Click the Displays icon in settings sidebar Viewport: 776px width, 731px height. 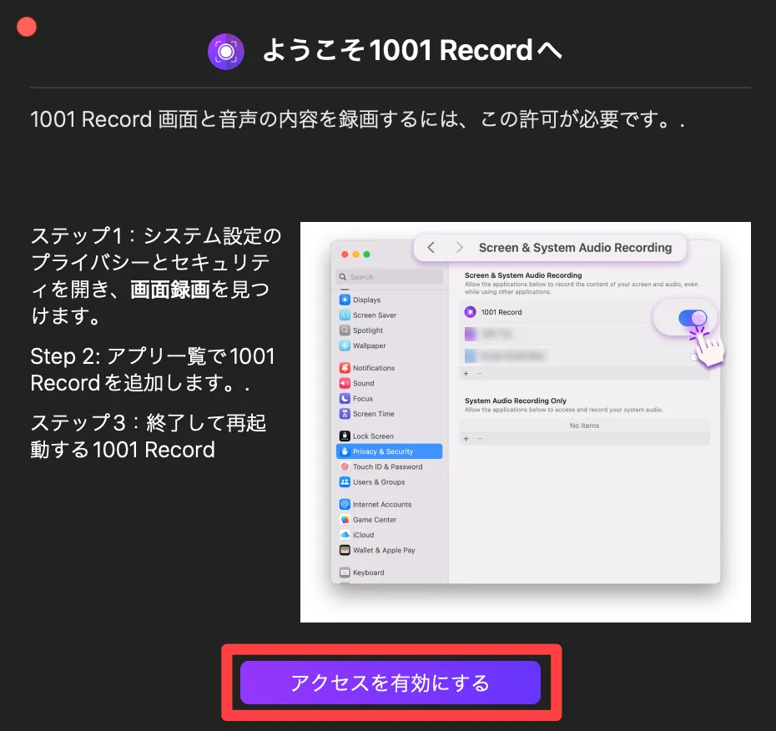pyautogui.click(x=345, y=300)
